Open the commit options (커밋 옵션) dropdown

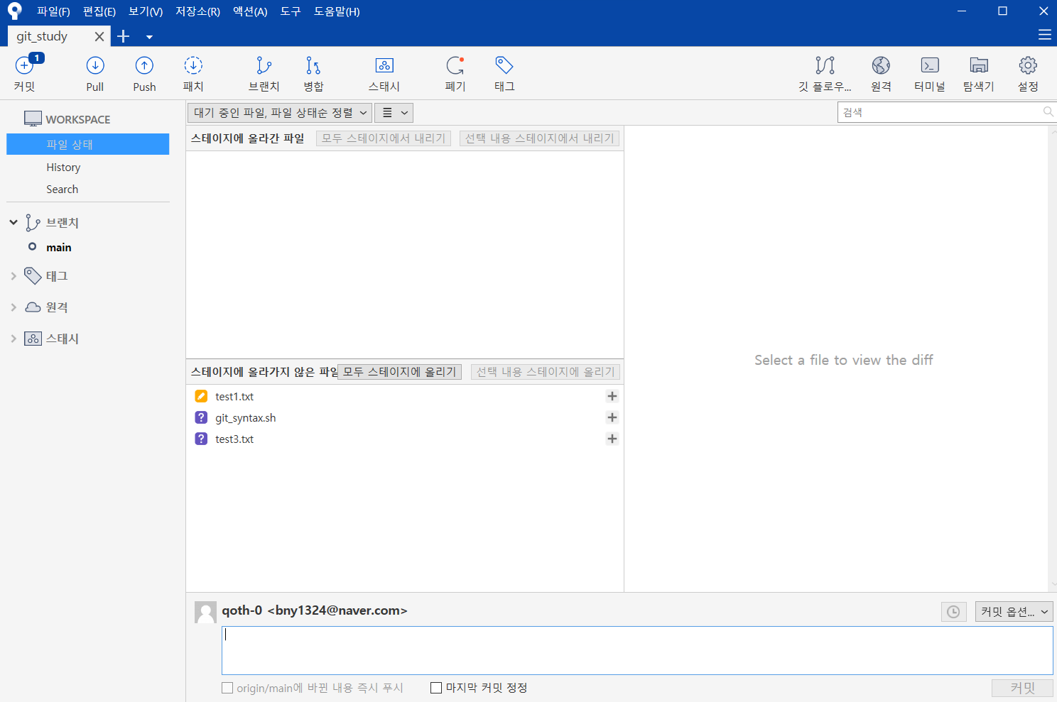point(1014,611)
